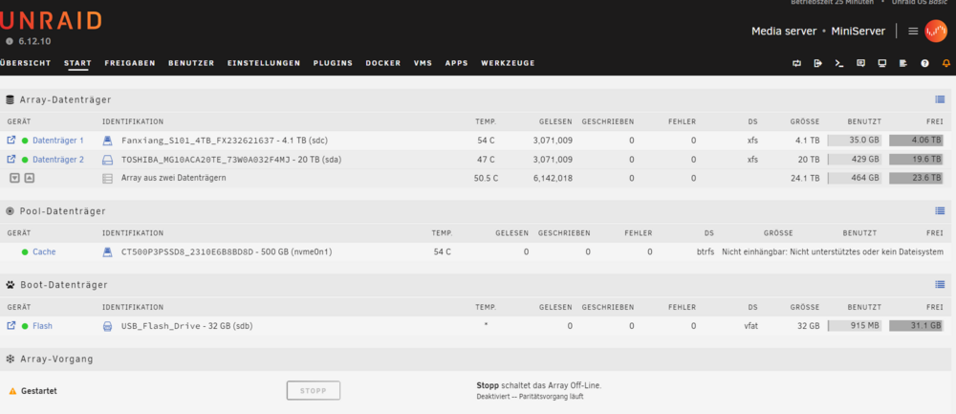Open the hamburger menu beside MiniServer
This screenshot has width=956, height=414.
(x=913, y=32)
